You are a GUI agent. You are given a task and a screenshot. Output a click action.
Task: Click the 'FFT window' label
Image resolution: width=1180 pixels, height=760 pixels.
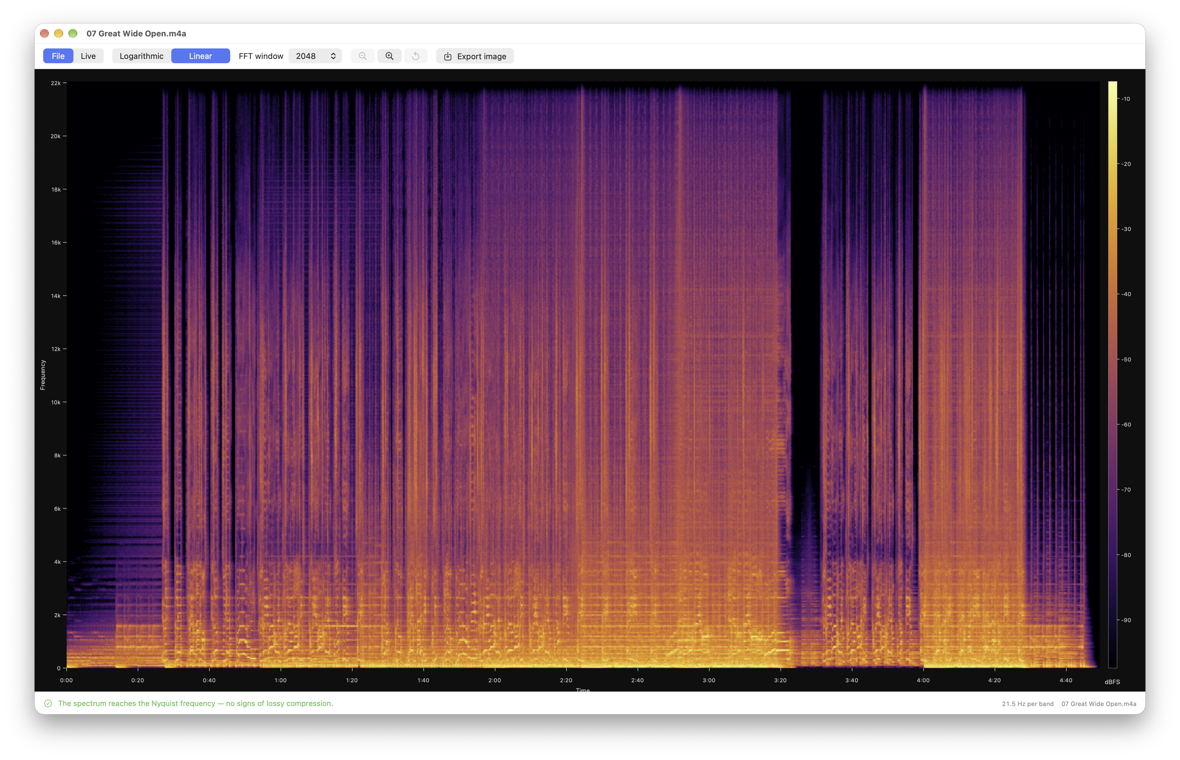pos(261,56)
